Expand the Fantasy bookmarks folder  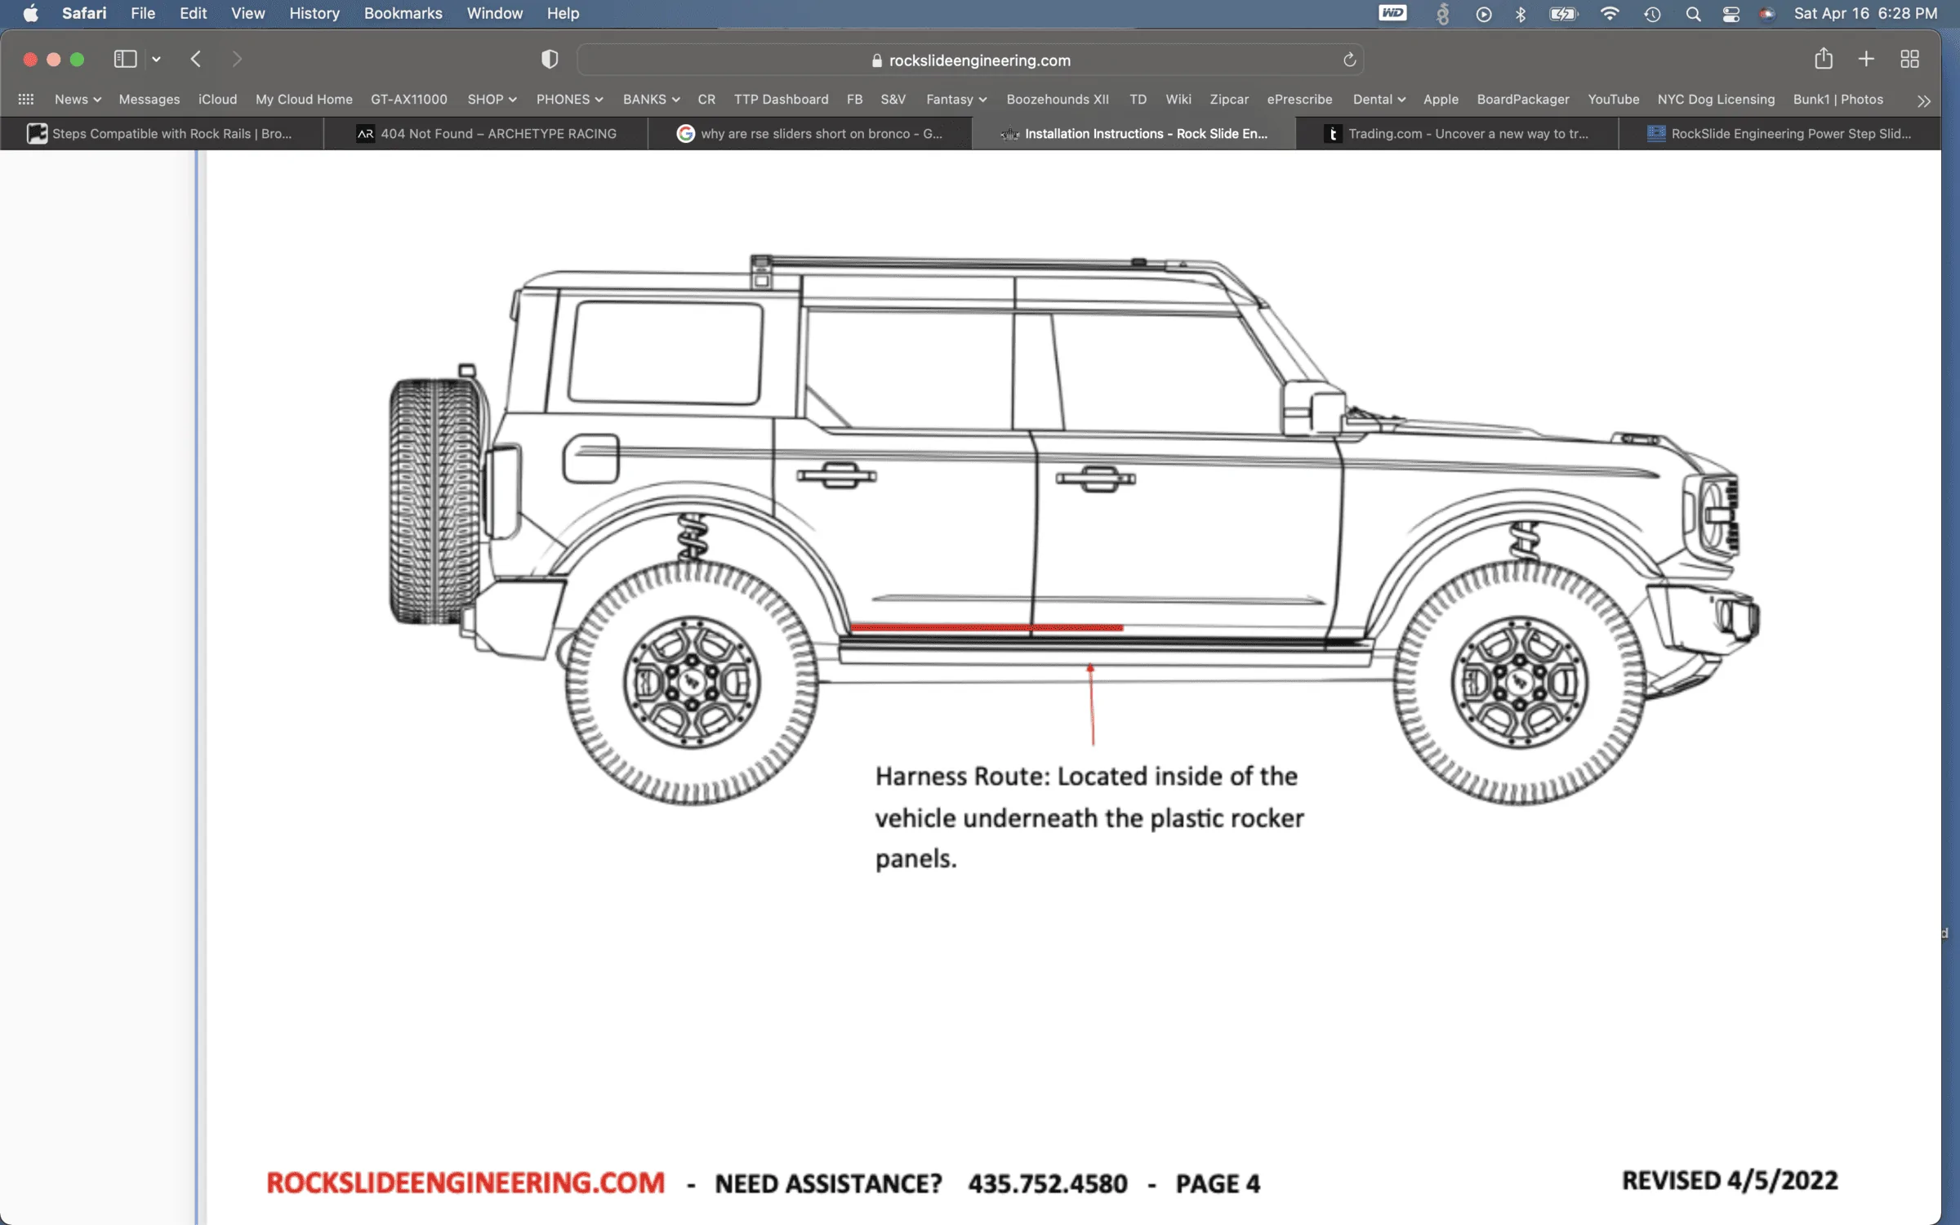click(956, 99)
